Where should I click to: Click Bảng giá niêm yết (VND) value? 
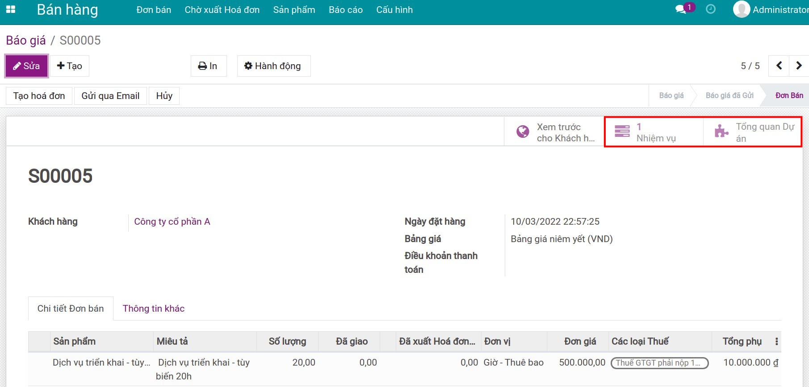click(562, 239)
